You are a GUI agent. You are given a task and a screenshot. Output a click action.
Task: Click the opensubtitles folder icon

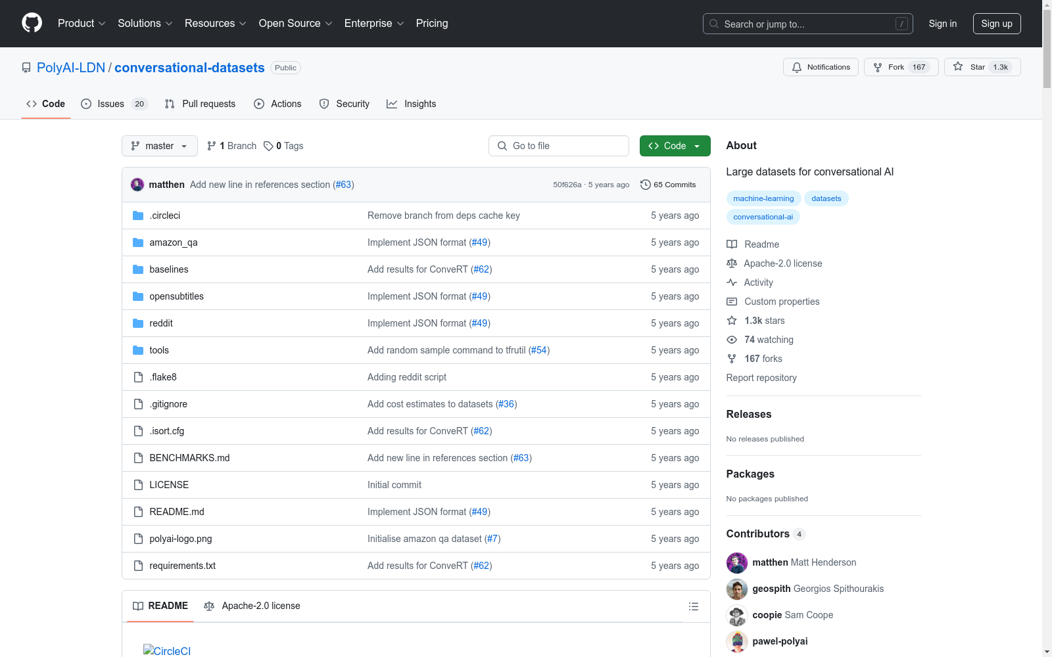click(x=138, y=296)
